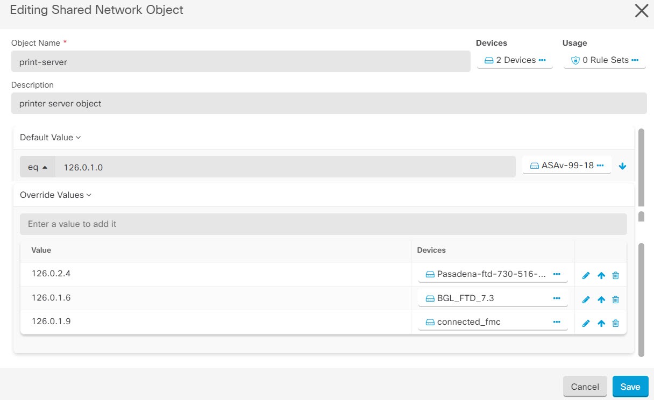
Task: Edit the 126.0.2.4 override value
Action: (586, 275)
